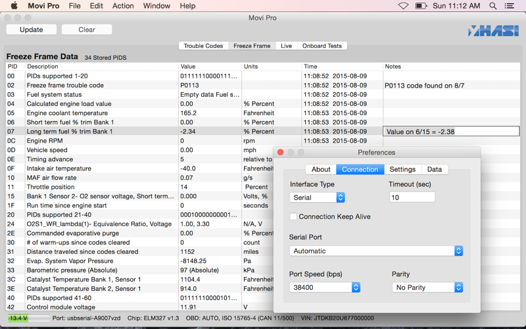Viewport: 526px width, 329px height.
Task: Open the Action menu
Action: 123,6
